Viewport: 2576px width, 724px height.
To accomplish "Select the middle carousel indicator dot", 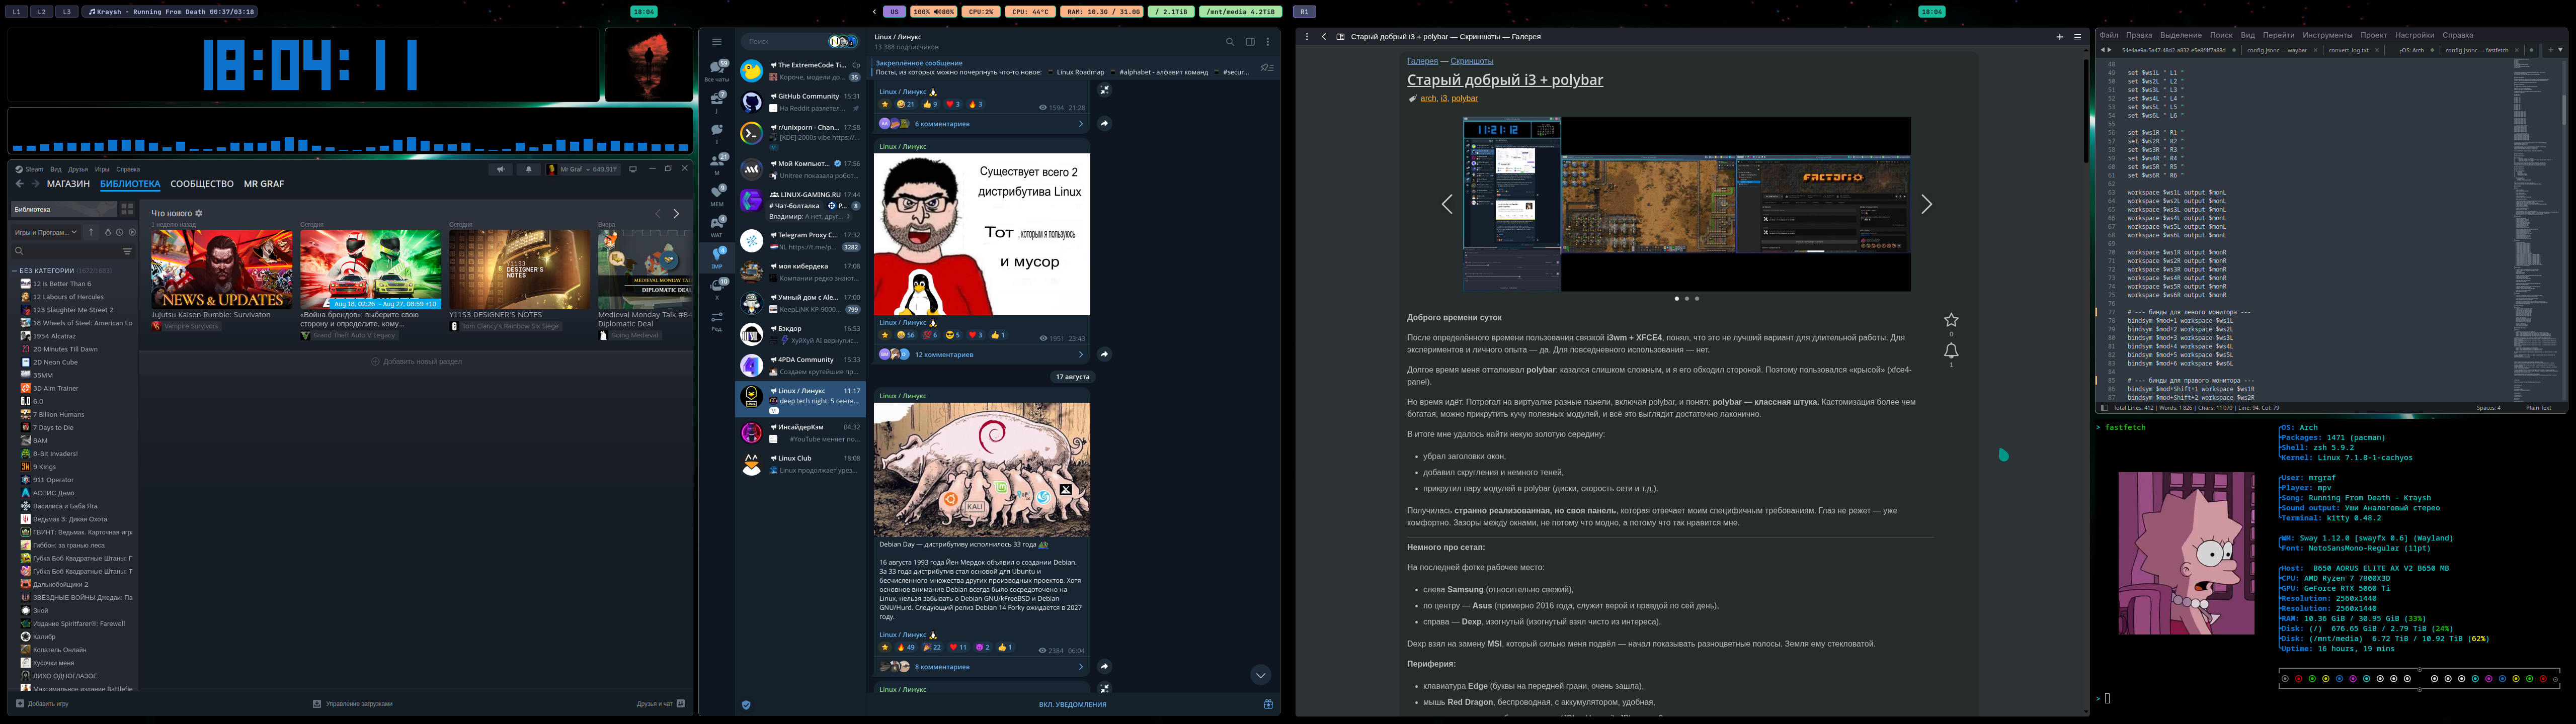I will click(1686, 298).
